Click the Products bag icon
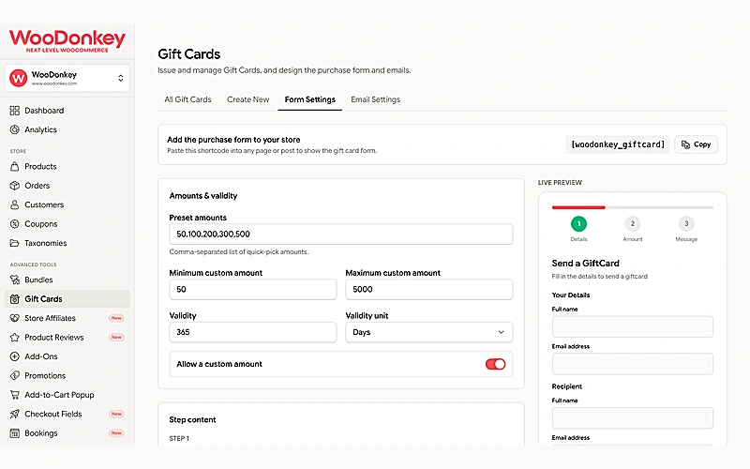Screen dimensions: 750x469 click(x=15, y=167)
